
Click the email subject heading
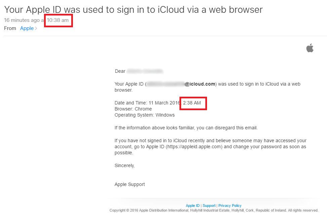pyautogui.click(x=133, y=9)
